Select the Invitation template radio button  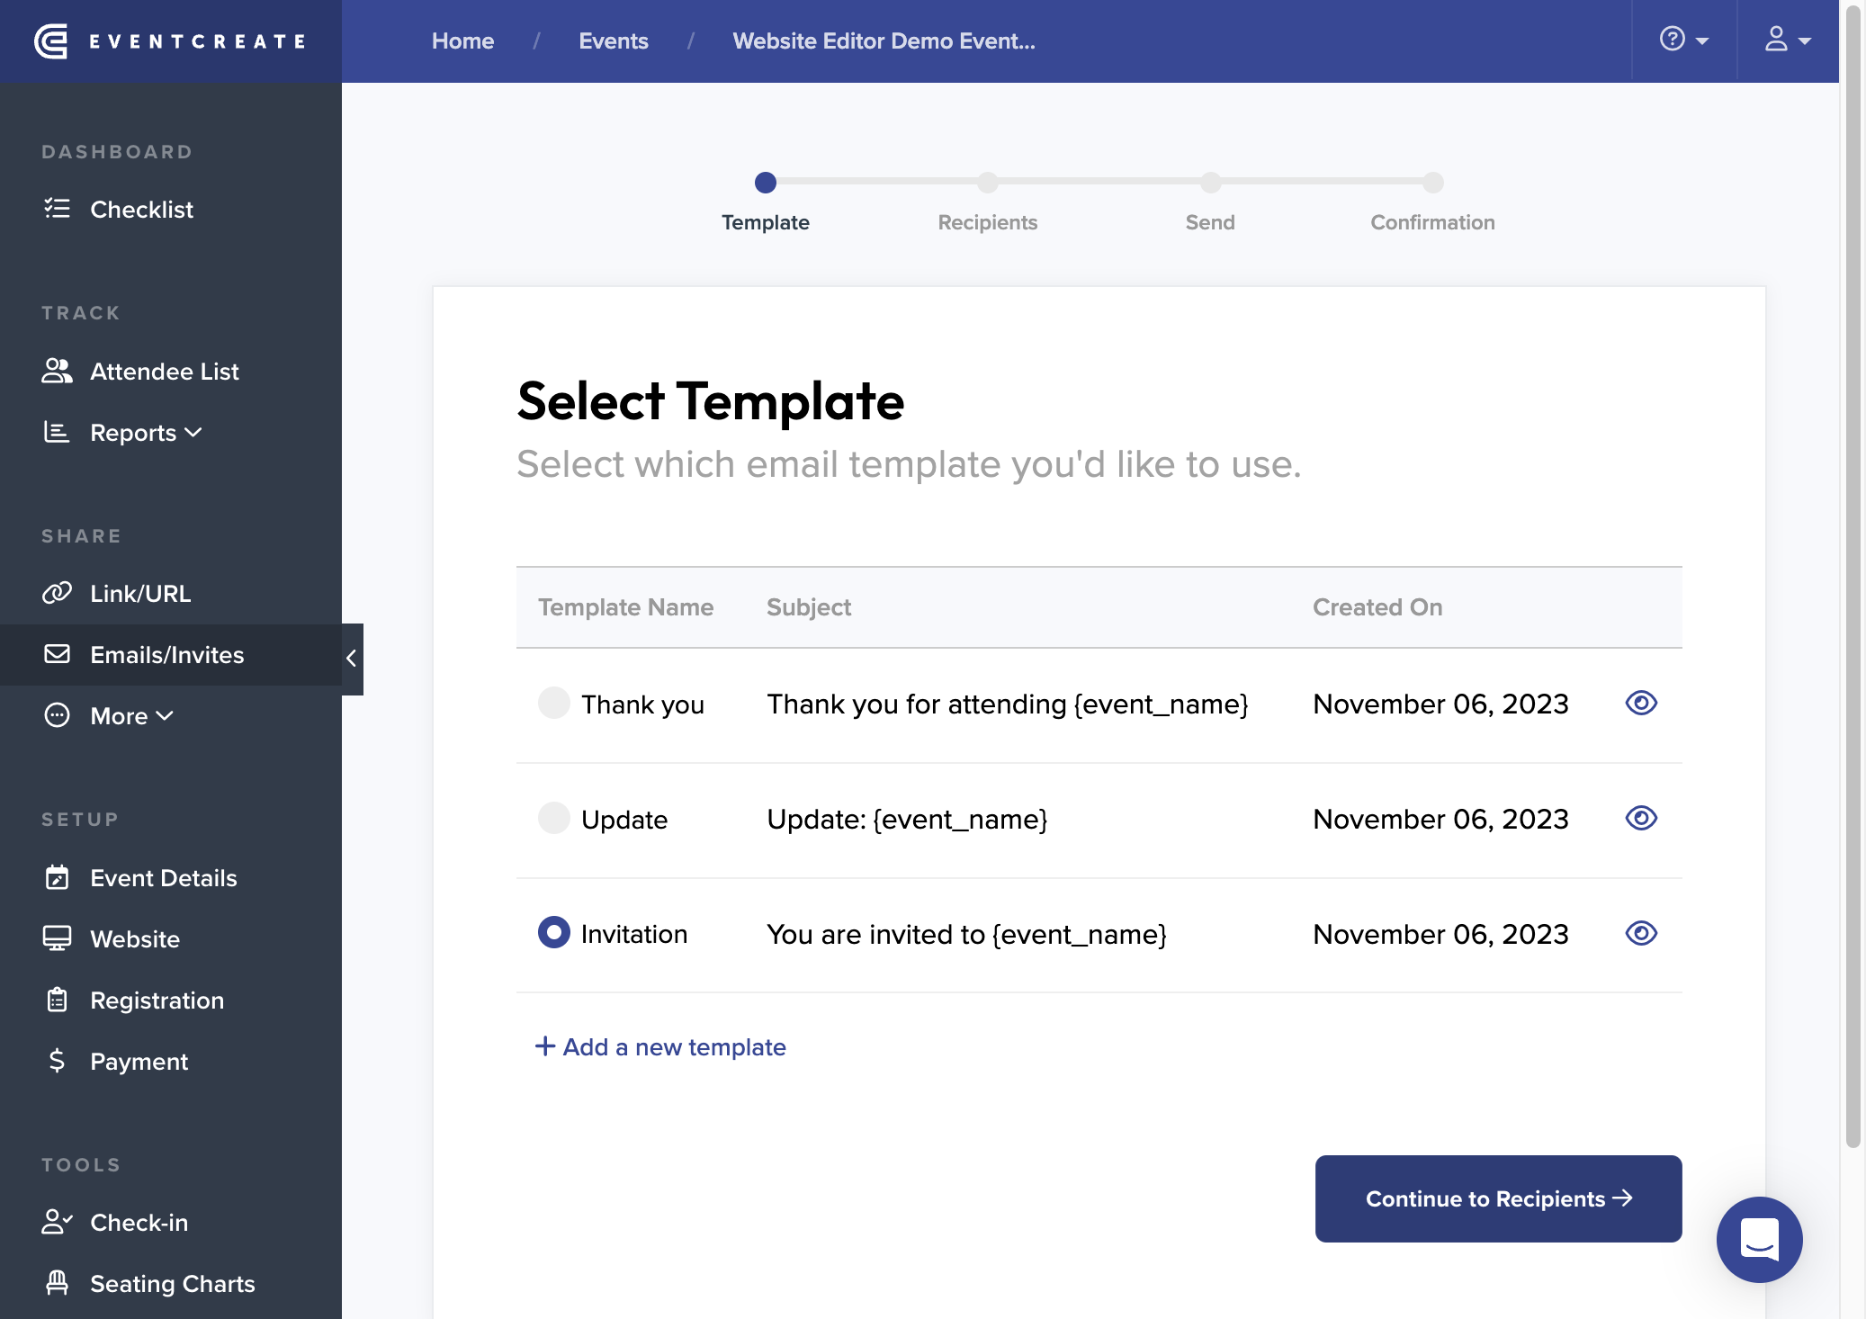point(553,932)
